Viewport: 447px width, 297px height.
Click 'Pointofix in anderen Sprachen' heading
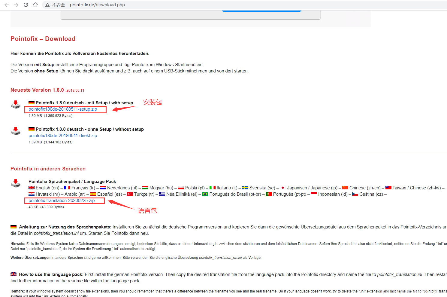[48, 169]
